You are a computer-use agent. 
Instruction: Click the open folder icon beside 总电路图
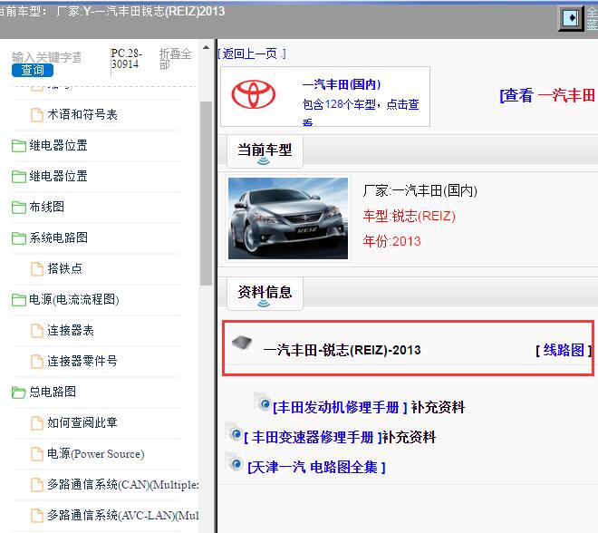(18, 392)
